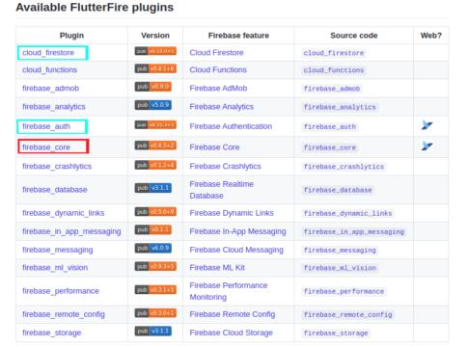468x347 pixels.
Task: View firebase_analytics source code link
Action: pos(340,107)
